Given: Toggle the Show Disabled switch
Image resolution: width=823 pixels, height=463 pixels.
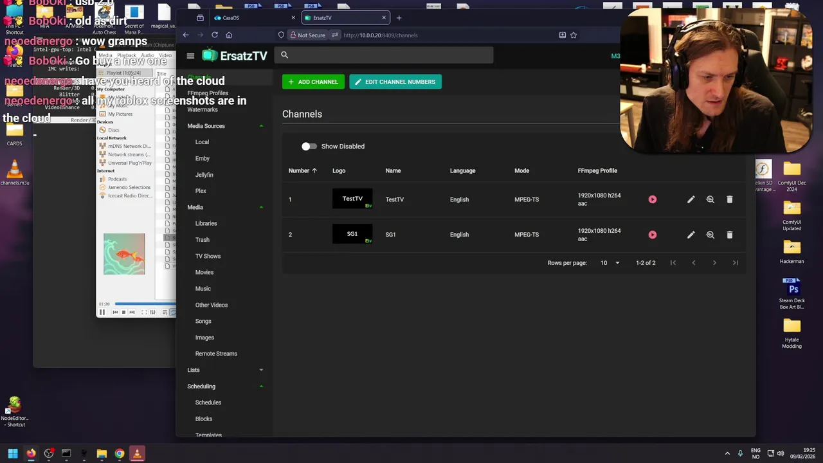Looking at the screenshot, I should (x=309, y=147).
